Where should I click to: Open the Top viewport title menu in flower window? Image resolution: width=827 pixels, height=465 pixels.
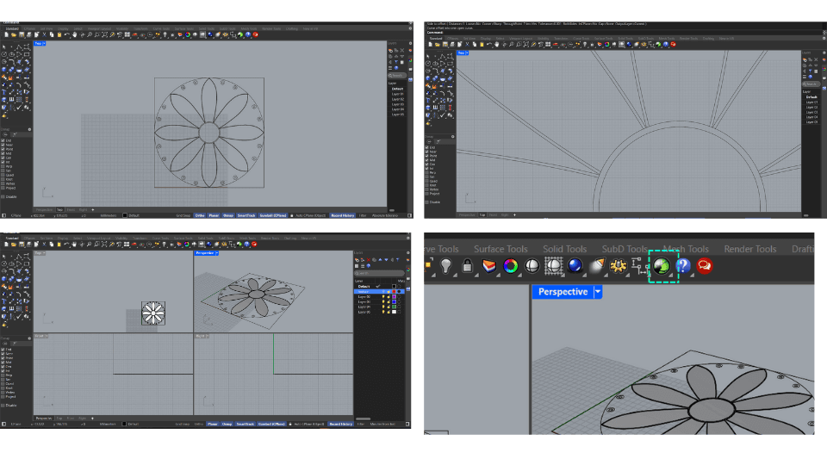pos(39,43)
